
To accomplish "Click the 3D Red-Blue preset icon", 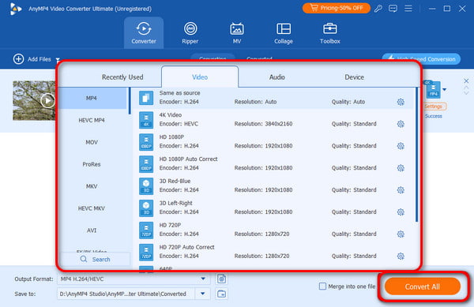I will [146, 186].
